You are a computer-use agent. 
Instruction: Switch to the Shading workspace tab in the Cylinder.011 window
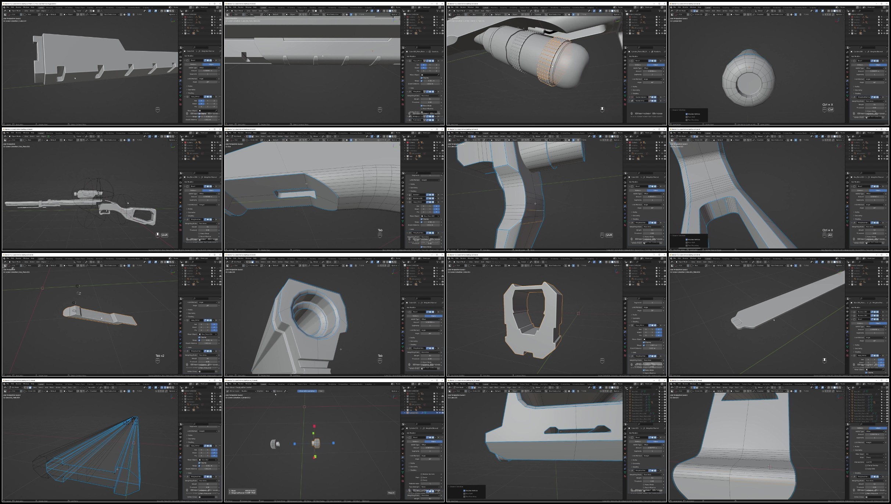(313, 384)
